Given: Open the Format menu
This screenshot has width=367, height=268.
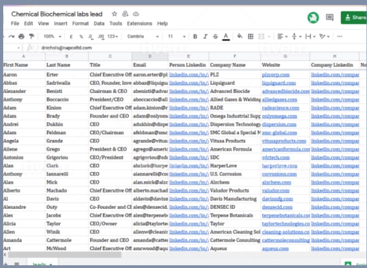Looking at the screenshot, I should (x=80, y=23).
